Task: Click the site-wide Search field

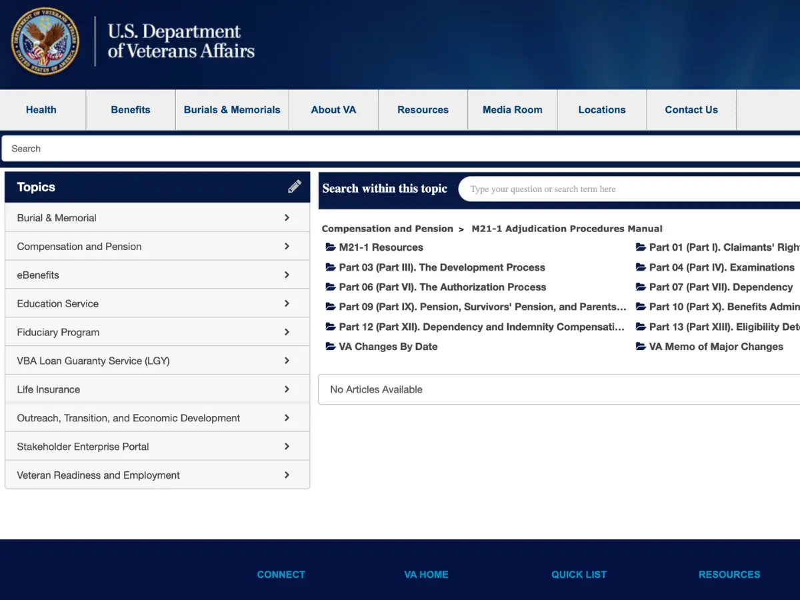Action: (401, 149)
